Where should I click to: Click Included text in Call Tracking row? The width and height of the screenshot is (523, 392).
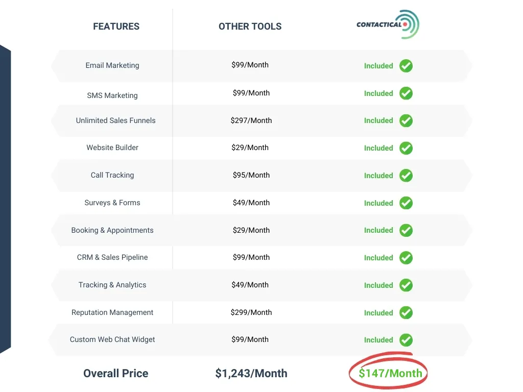378,176
